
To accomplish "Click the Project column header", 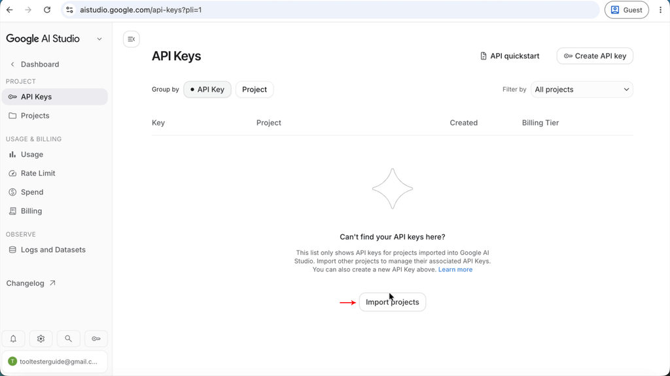I will click(269, 123).
